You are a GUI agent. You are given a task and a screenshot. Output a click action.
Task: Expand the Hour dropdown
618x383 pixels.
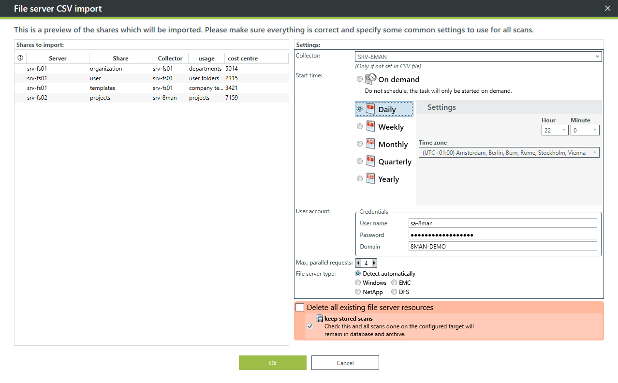click(x=555, y=130)
